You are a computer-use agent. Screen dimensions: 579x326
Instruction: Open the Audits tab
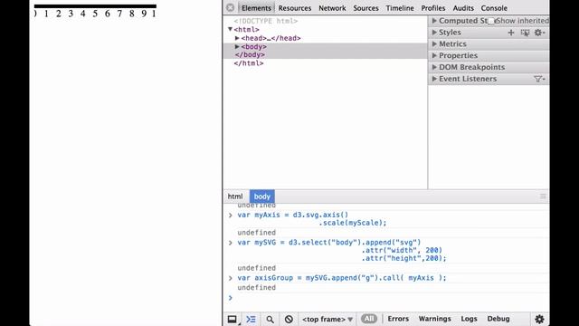coord(463,8)
